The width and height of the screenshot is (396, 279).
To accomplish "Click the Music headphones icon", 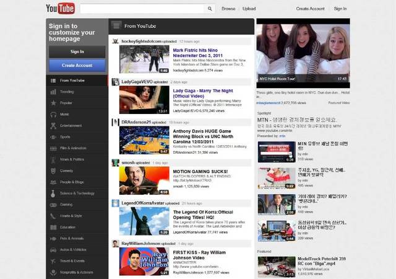I will (53, 115).
